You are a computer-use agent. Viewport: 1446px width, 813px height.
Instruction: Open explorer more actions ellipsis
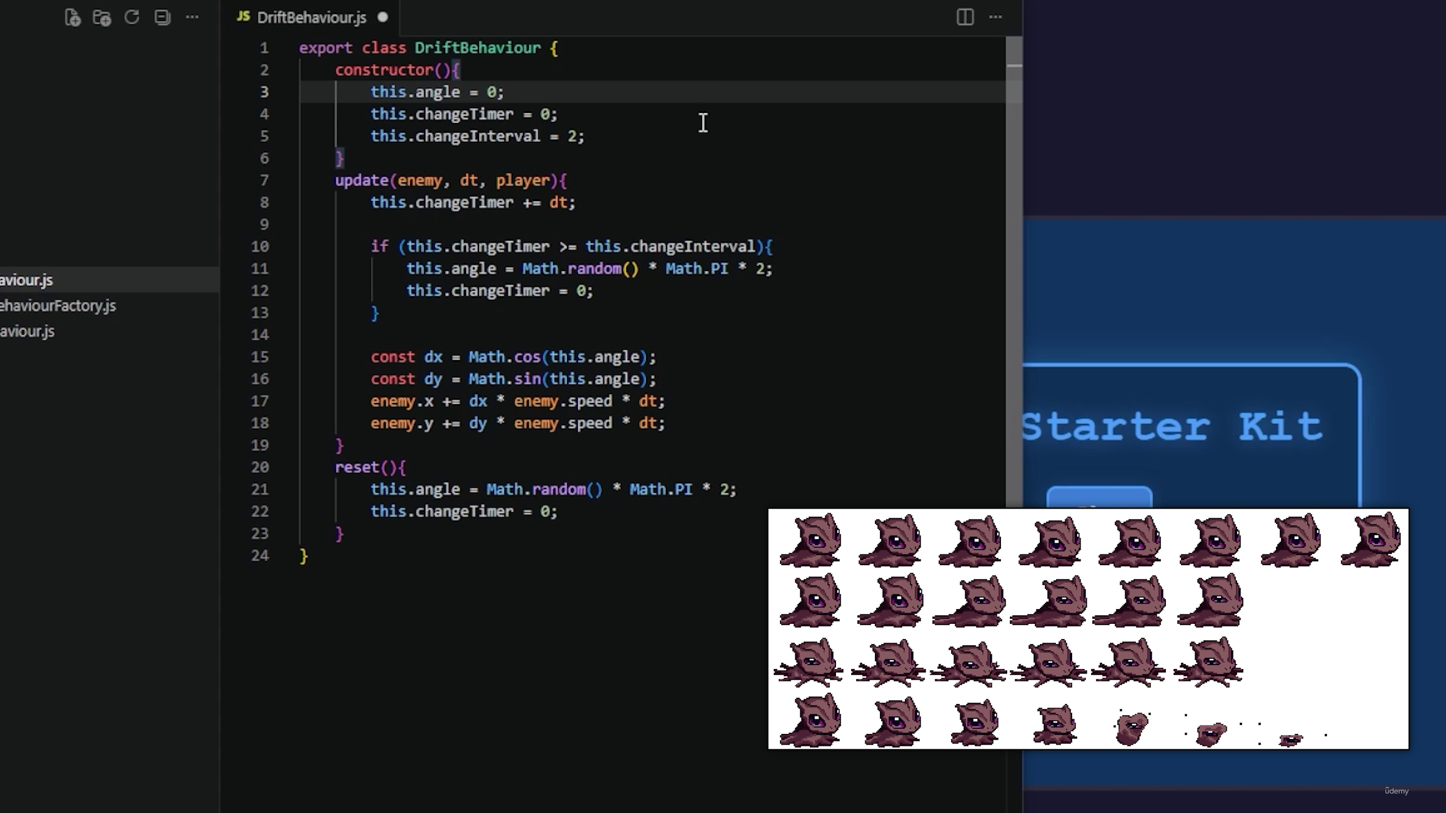pos(192,17)
